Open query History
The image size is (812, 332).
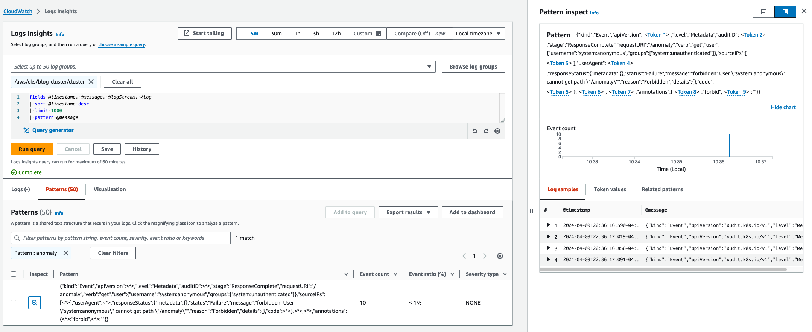(142, 149)
